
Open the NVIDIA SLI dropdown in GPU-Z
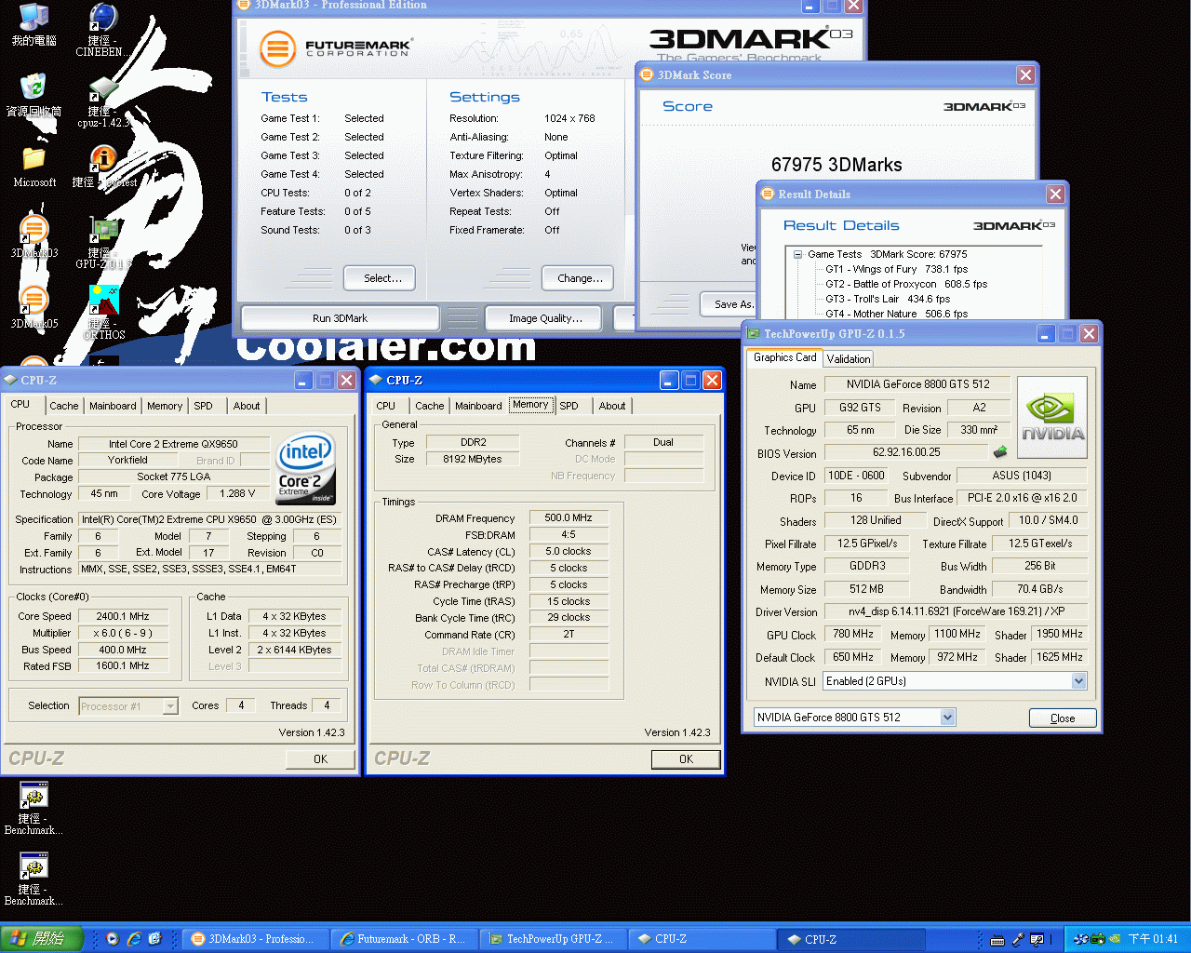coord(1078,681)
